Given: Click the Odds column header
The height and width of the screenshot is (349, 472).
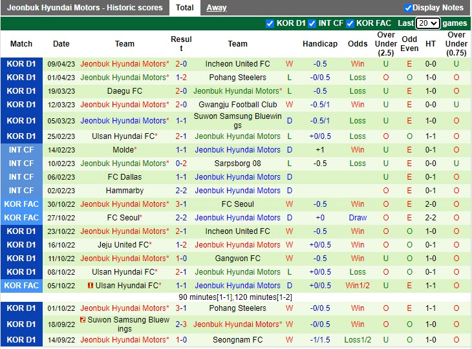Looking at the screenshot, I should 358,44.
